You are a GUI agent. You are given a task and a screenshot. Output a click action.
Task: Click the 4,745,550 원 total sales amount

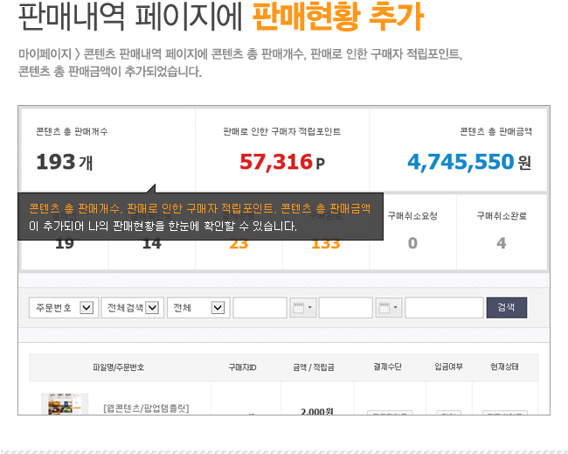pyautogui.click(x=469, y=162)
